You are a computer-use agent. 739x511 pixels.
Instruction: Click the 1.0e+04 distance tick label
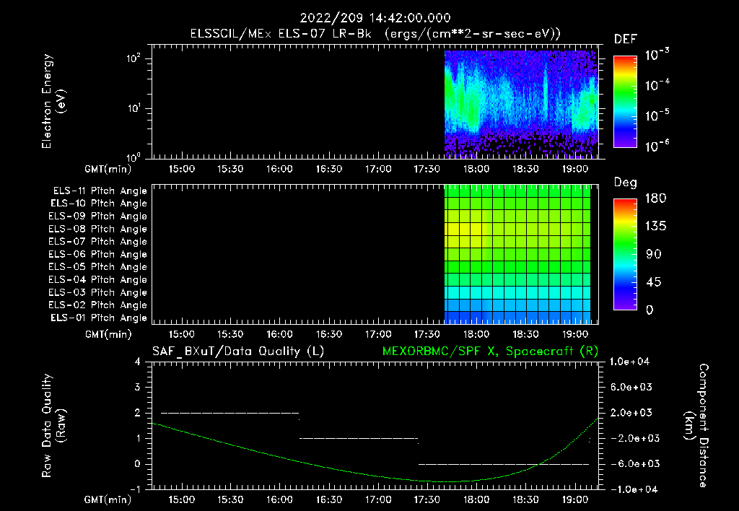coord(629,362)
